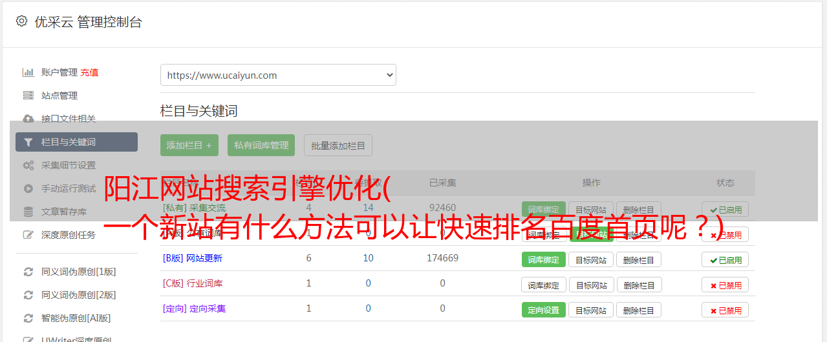The height and width of the screenshot is (342, 827).
Task: Click the database icon for 文章暂存库
Action: 28,212
